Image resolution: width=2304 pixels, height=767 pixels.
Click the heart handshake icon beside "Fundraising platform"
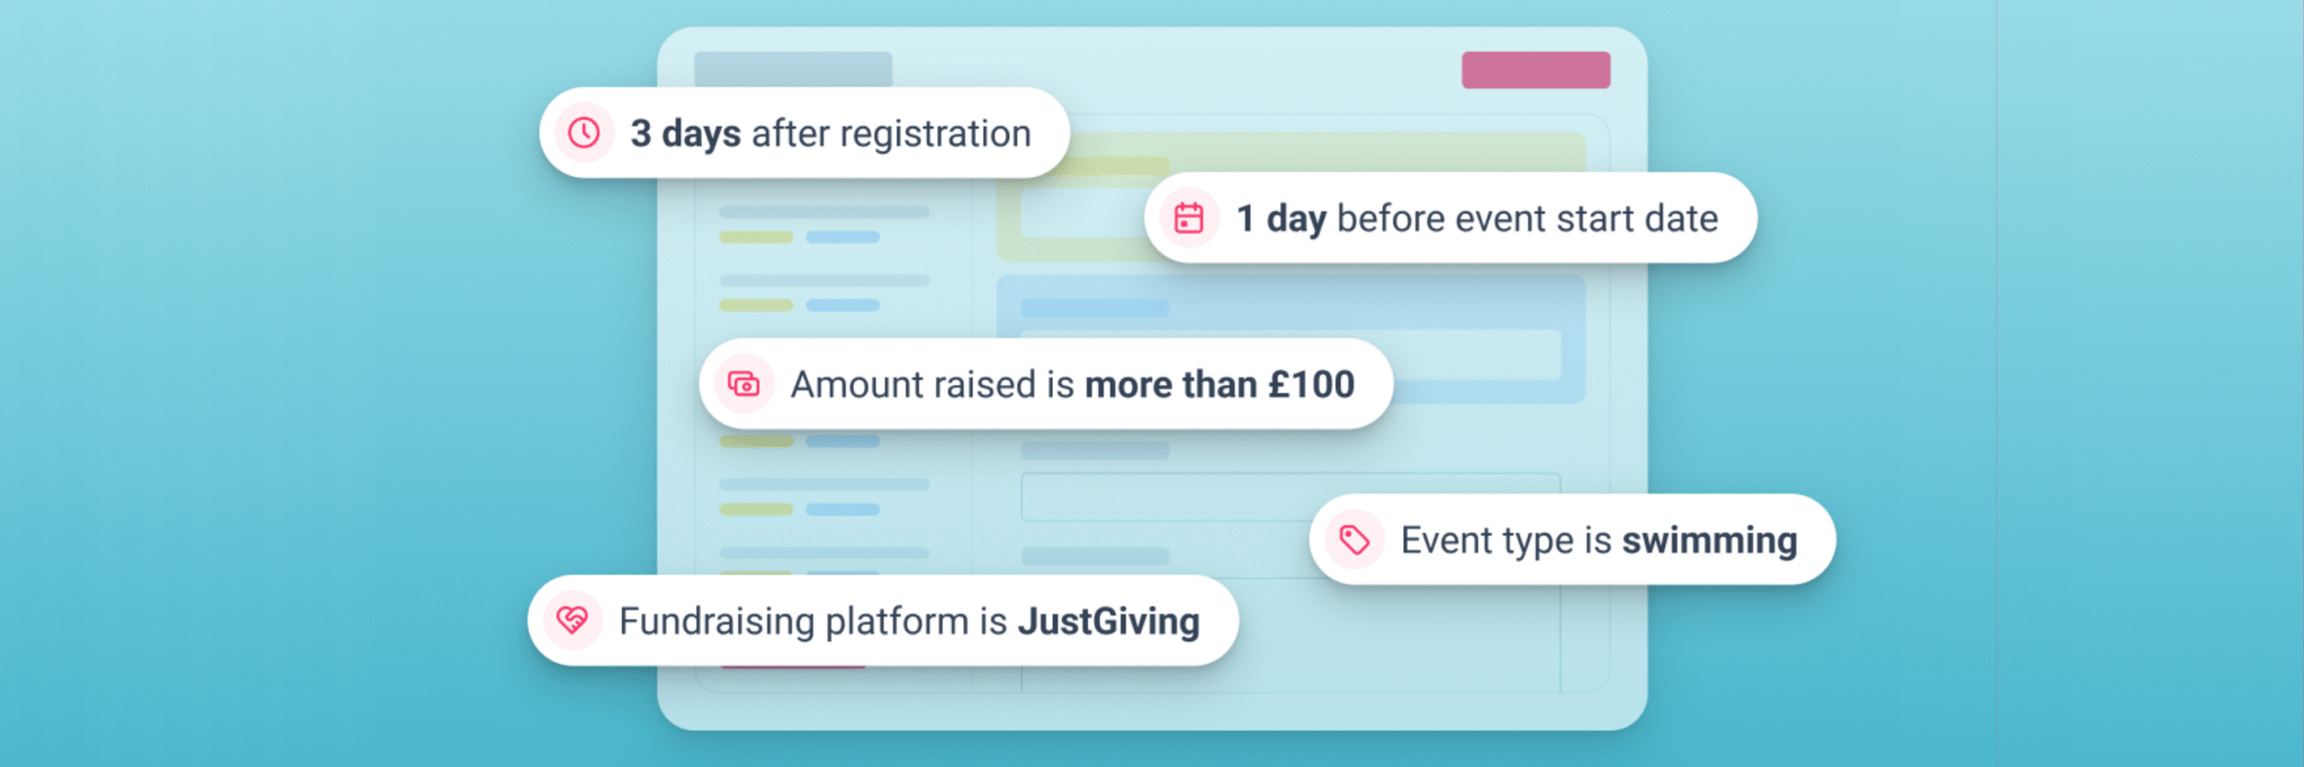572,620
